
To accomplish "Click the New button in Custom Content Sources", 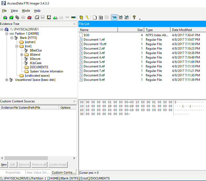I will tap(4, 165).
